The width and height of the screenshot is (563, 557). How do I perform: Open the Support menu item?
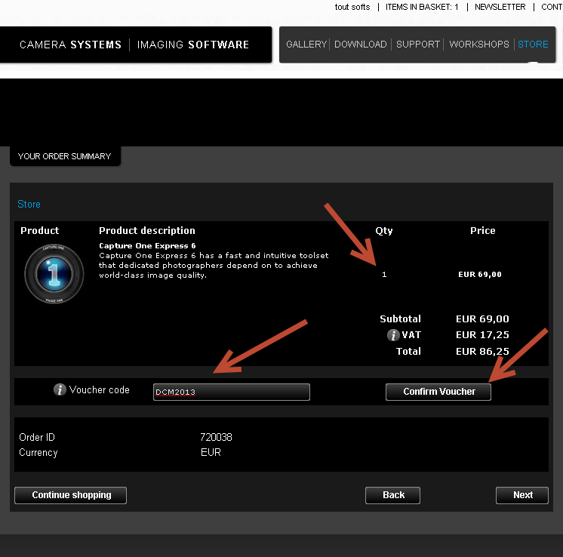tap(418, 45)
